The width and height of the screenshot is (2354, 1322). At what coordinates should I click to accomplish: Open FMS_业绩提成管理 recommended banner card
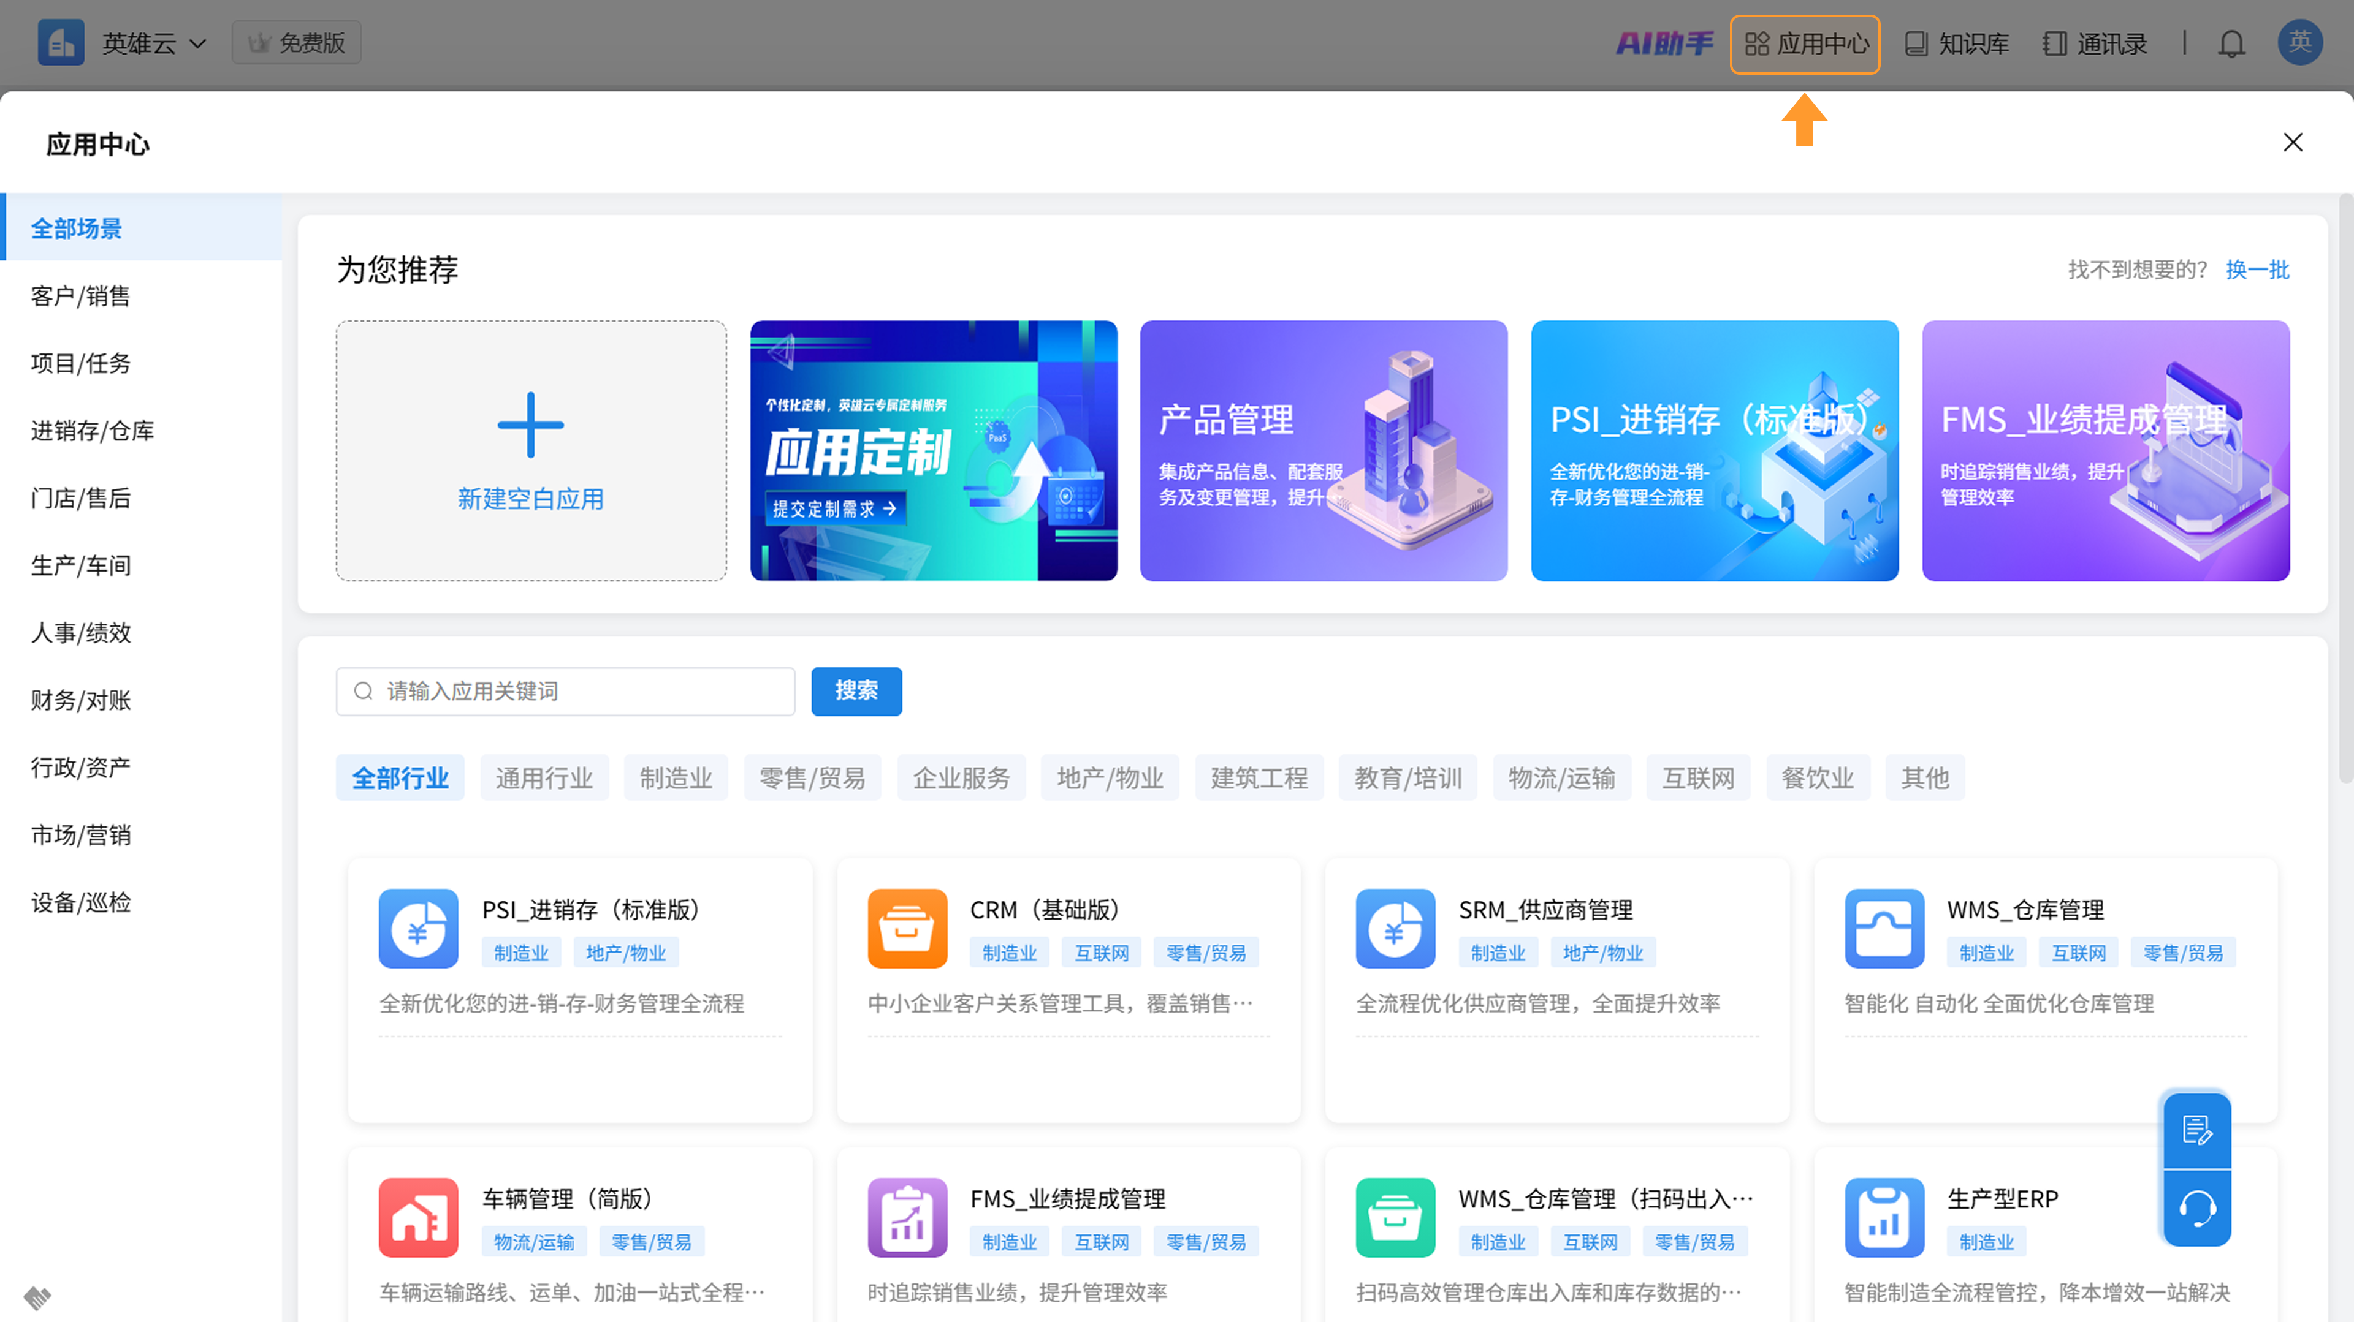pyautogui.click(x=2106, y=450)
